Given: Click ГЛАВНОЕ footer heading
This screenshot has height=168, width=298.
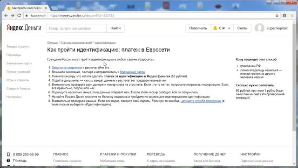Looking at the screenshot, I should tap(61, 154).
